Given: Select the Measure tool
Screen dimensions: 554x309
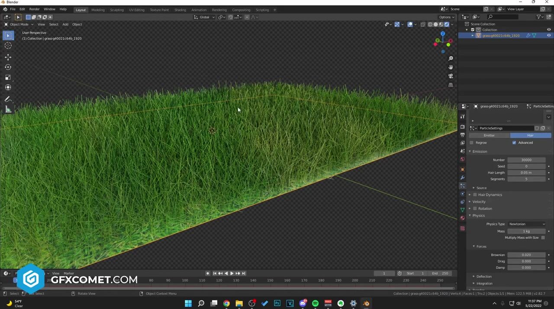Looking at the screenshot, I should tap(8, 109).
